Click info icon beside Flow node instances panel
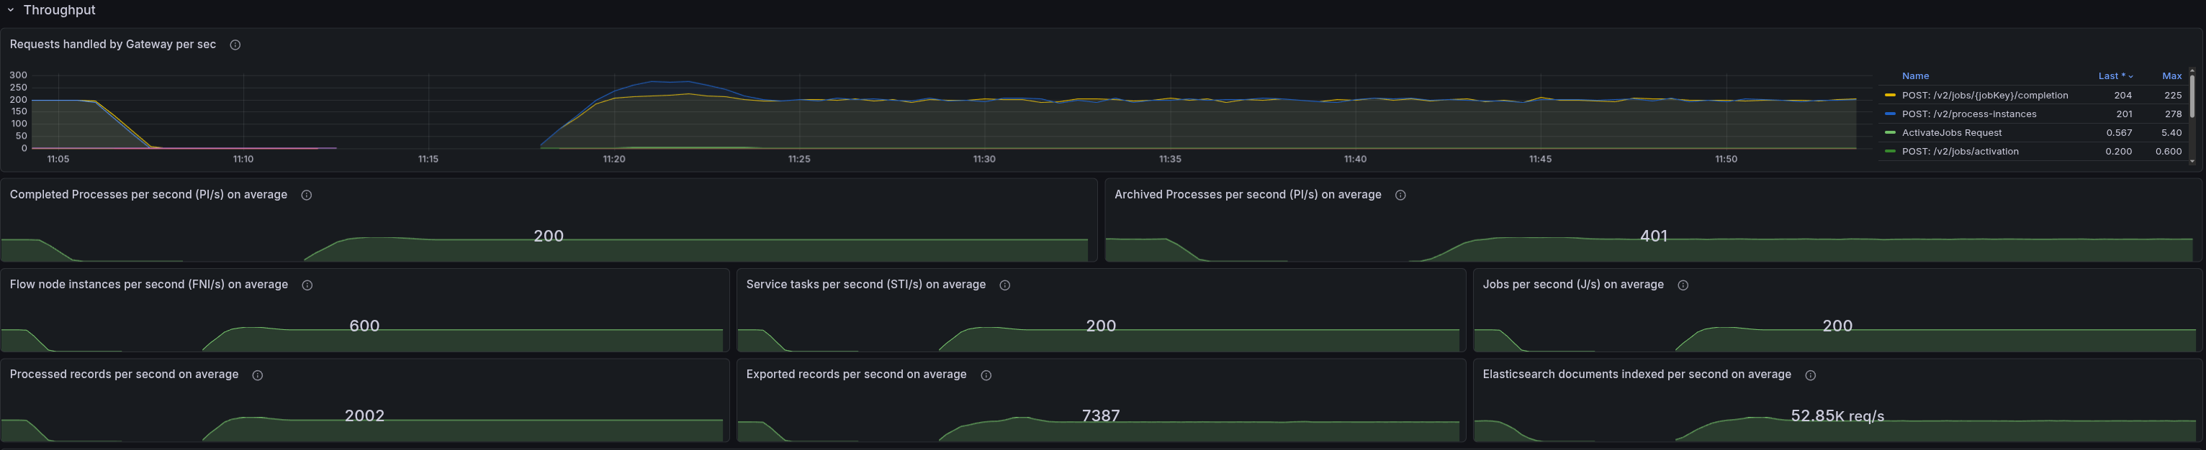The width and height of the screenshot is (2206, 450). 307,285
